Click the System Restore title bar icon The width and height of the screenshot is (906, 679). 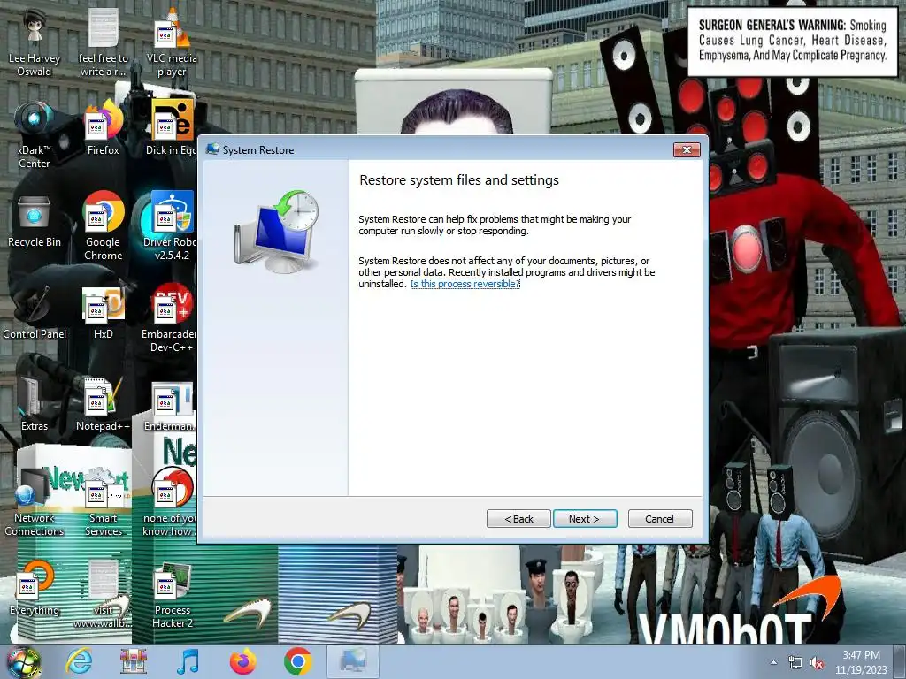pyautogui.click(x=212, y=149)
